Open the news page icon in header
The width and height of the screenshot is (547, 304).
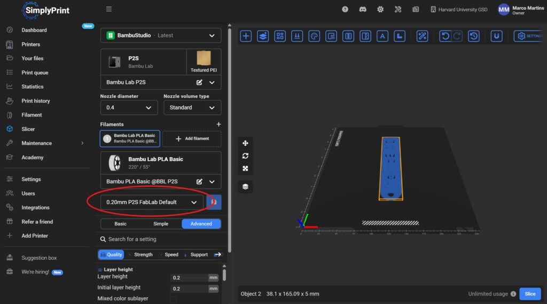(x=416, y=10)
